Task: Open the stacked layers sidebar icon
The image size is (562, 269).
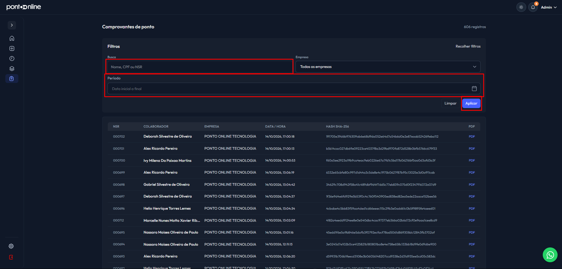Action: pos(12,69)
